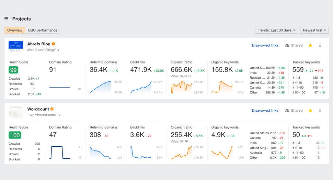Click the Ahrefs Blog organic traffic chart
Image resolution: width=333 pixels, height=180 pixels.
pyautogui.click(x=181, y=87)
